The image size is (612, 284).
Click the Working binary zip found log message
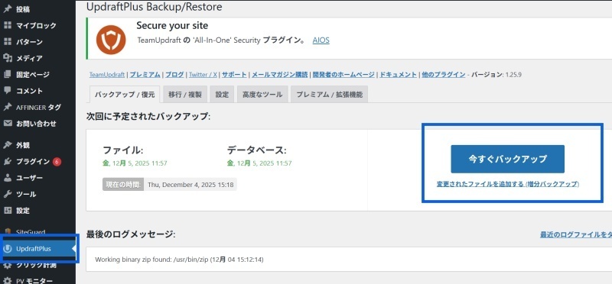tap(179, 259)
